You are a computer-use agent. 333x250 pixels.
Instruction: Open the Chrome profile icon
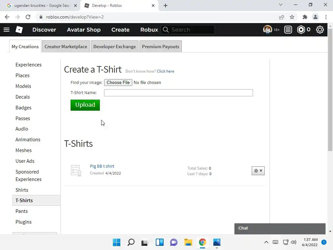point(315,17)
